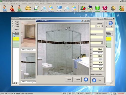
Task: Open the Produtos boxes icon
Action: click(28, 8)
